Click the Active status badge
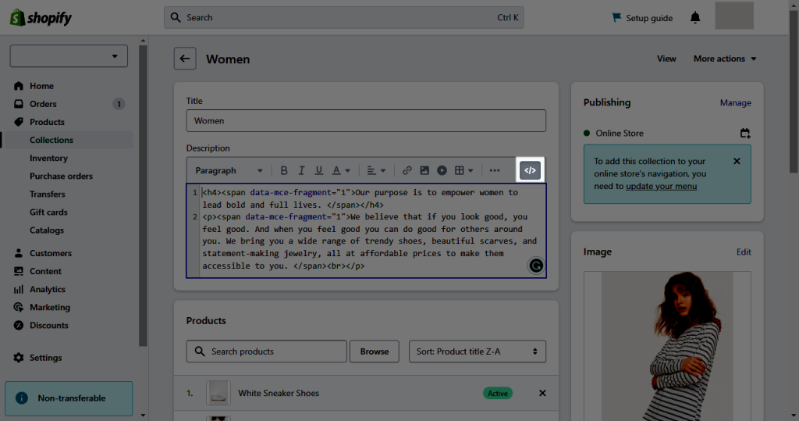The height and width of the screenshot is (421, 799). 497,393
